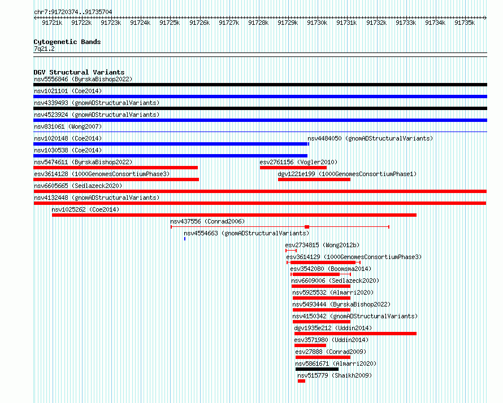
Task: Open nsv4132448 gnomADStructuralVariants label
Action: coord(97,198)
